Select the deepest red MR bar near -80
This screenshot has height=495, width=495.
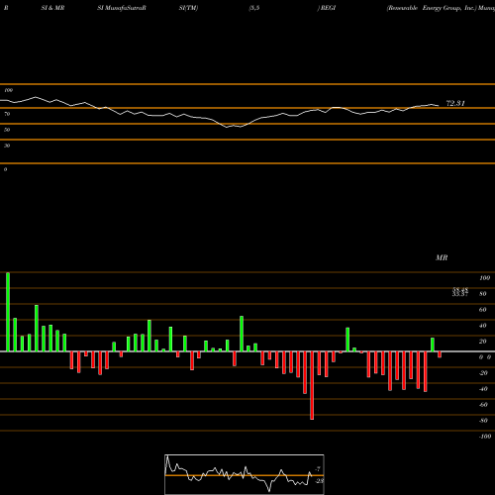[x=312, y=385]
